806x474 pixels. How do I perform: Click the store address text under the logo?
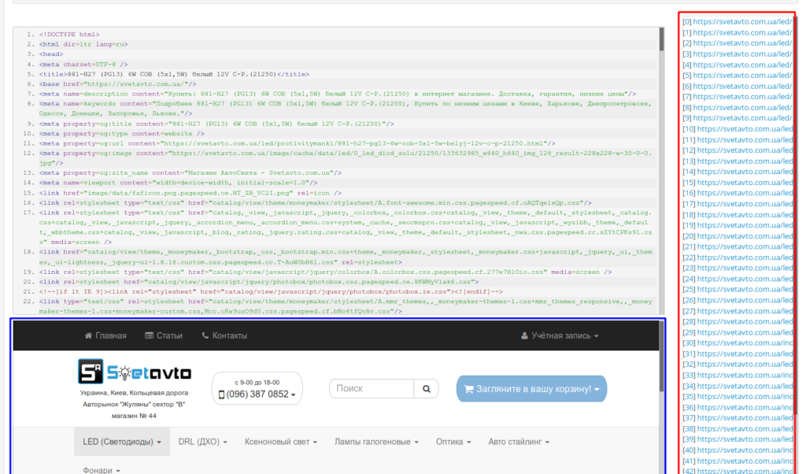pos(134,404)
